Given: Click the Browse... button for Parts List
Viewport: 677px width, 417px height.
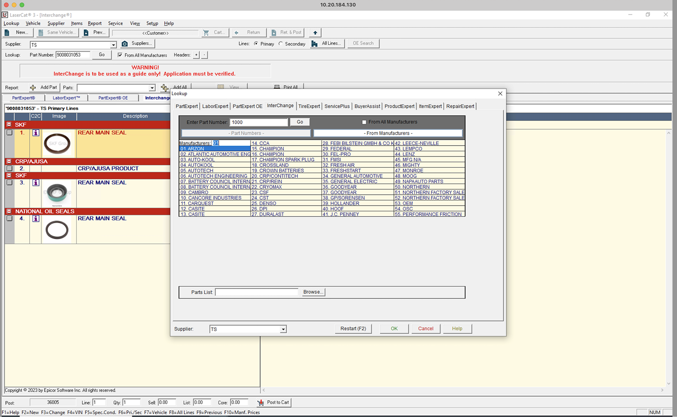Looking at the screenshot, I should click(313, 292).
